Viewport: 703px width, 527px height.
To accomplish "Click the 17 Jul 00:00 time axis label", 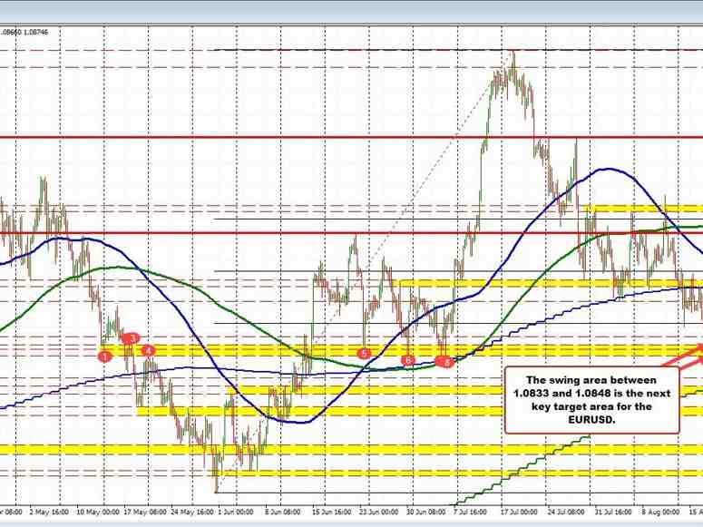I will [x=519, y=512].
